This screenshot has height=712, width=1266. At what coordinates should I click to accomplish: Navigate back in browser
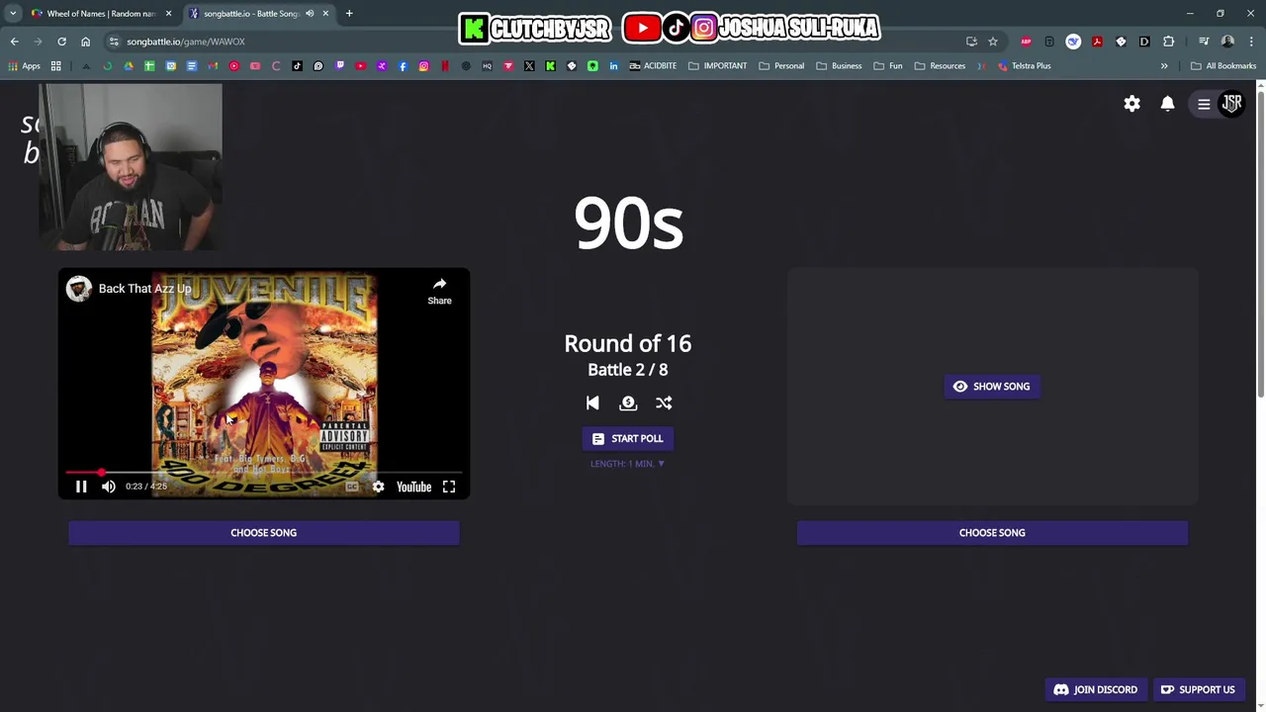(14, 42)
